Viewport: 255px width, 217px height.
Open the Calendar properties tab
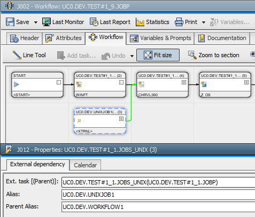click(x=86, y=165)
